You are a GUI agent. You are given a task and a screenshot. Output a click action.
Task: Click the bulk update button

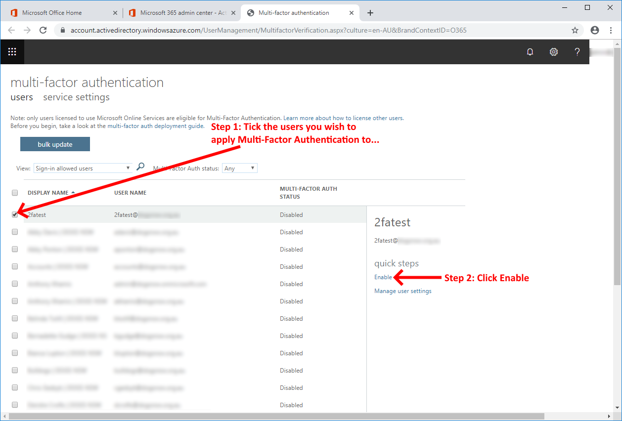pos(55,144)
